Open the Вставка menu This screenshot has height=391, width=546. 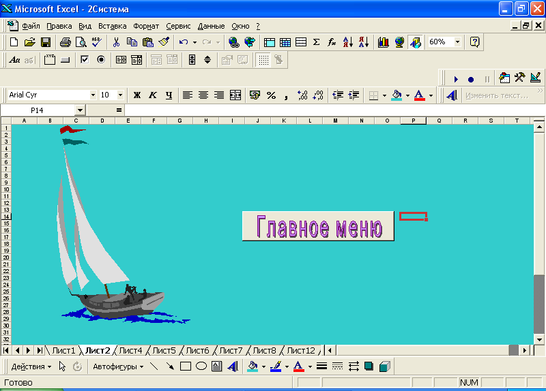click(112, 26)
